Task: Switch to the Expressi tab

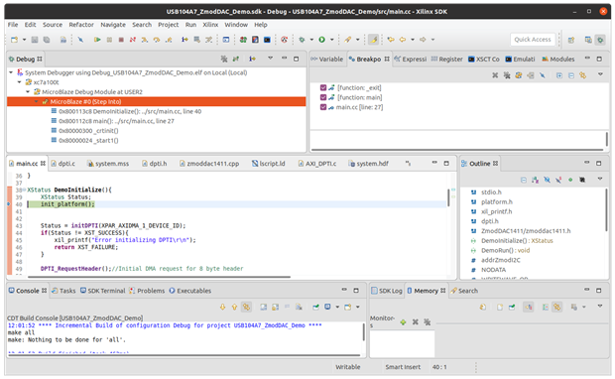Action: click(x=411, y=60)
